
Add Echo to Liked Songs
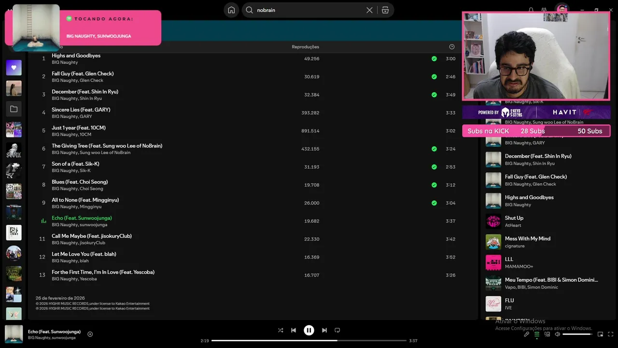click(x=90, y=334)
